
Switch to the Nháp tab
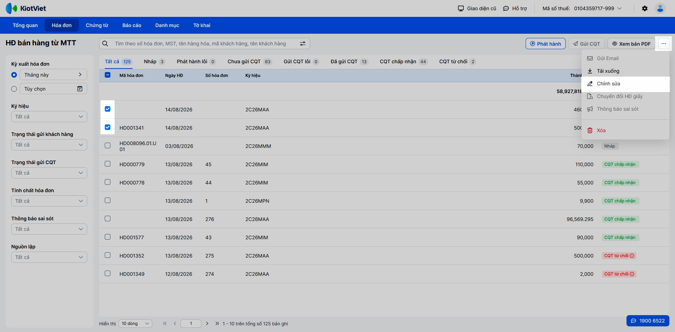tap(154, 61)
